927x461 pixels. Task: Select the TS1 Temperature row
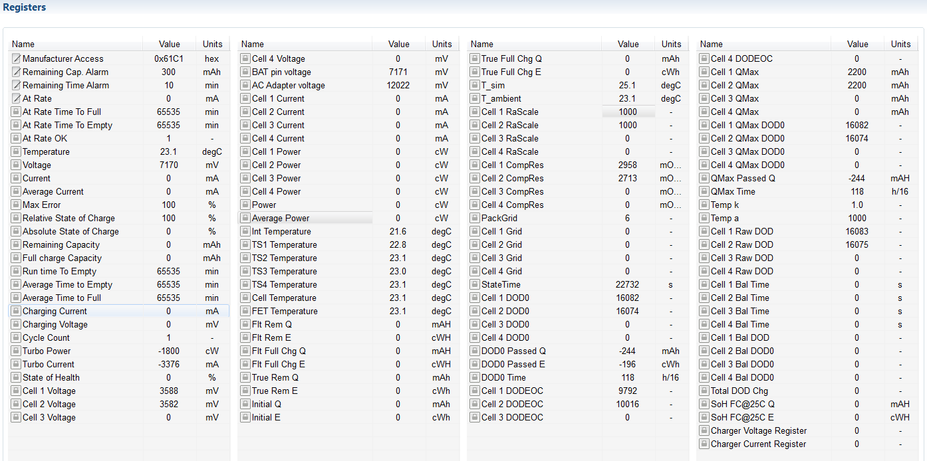(x=348, y=244)
